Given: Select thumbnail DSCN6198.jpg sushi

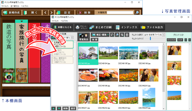Looking at the screenshot, I should pos(108,75).
